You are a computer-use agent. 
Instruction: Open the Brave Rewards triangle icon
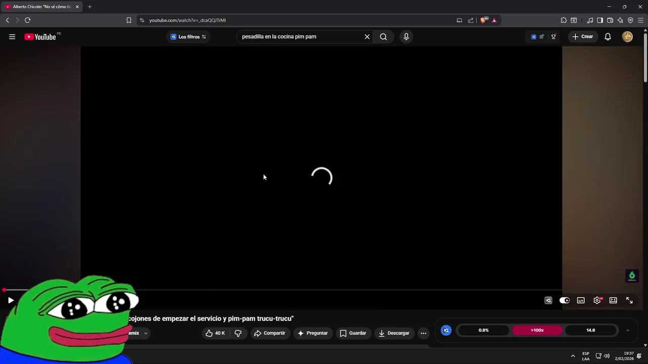click(x=494, y=20)
